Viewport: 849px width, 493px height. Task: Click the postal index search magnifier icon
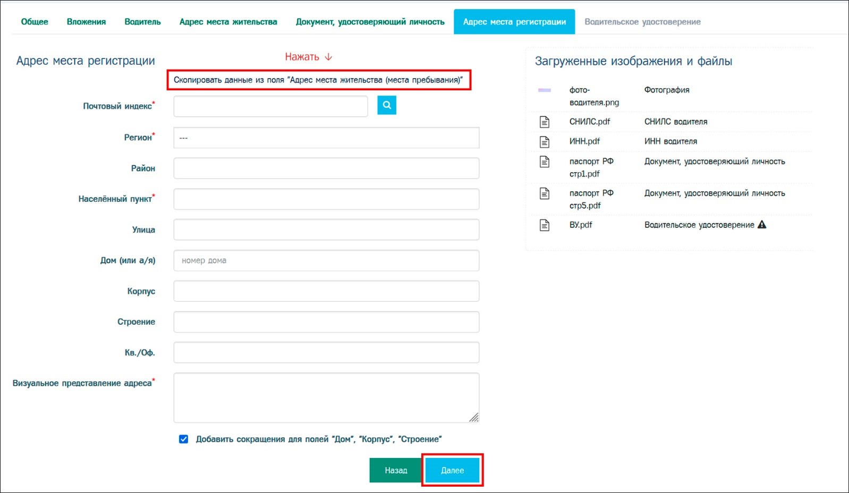pos(387,105)
